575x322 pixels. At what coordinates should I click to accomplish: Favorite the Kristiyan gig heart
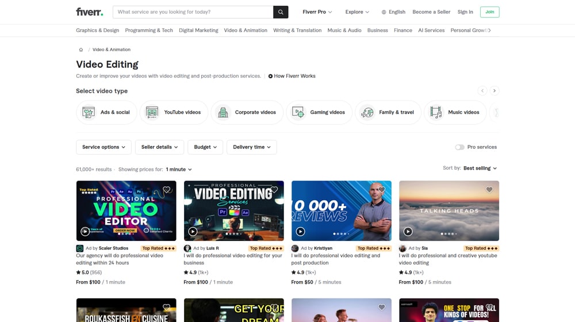(382, 190)
